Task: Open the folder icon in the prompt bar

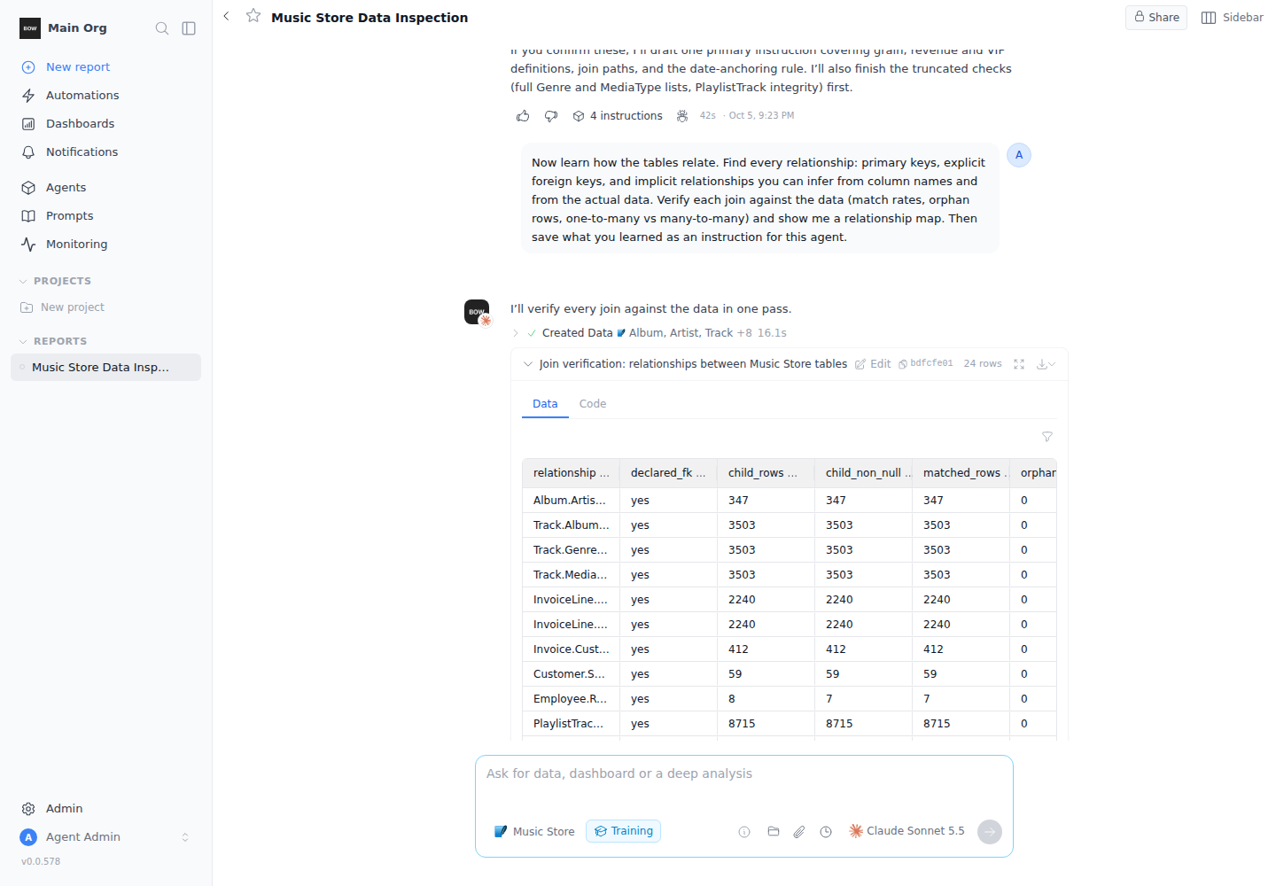Action: click(x=774, y=832)
